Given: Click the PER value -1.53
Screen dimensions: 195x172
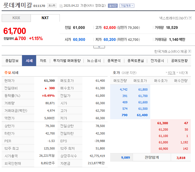Looking at the screenshot, I should (x=51, y=141).
